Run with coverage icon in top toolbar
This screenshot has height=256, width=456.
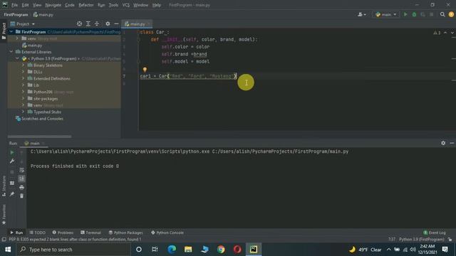tap(423, 14)
